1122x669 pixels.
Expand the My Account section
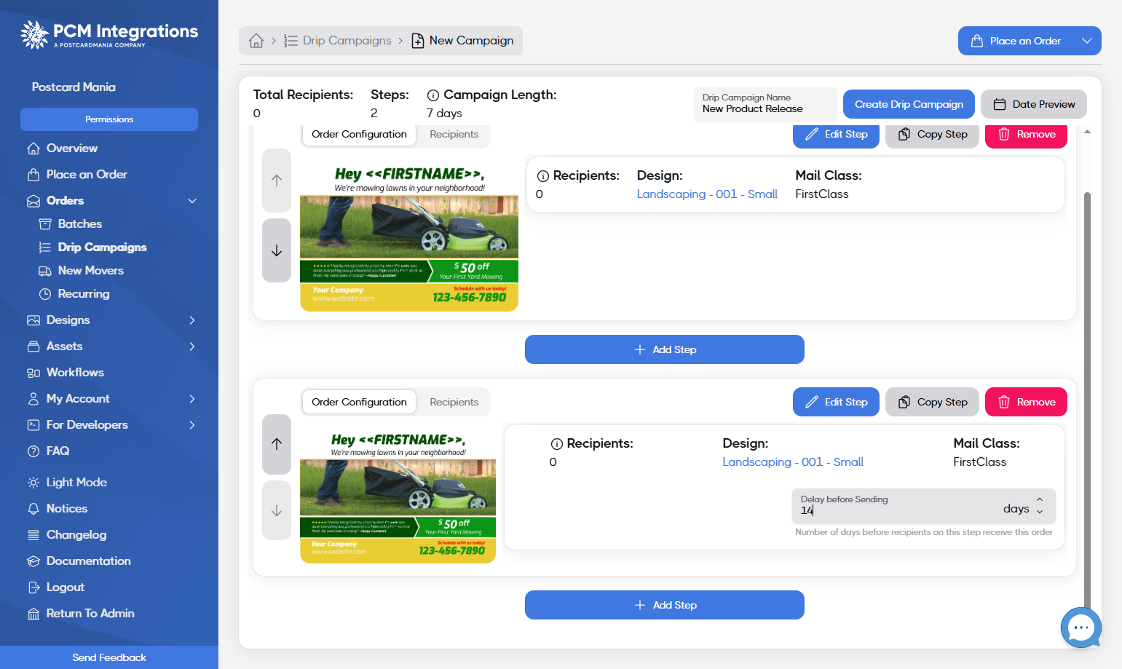tap(192, 399)
